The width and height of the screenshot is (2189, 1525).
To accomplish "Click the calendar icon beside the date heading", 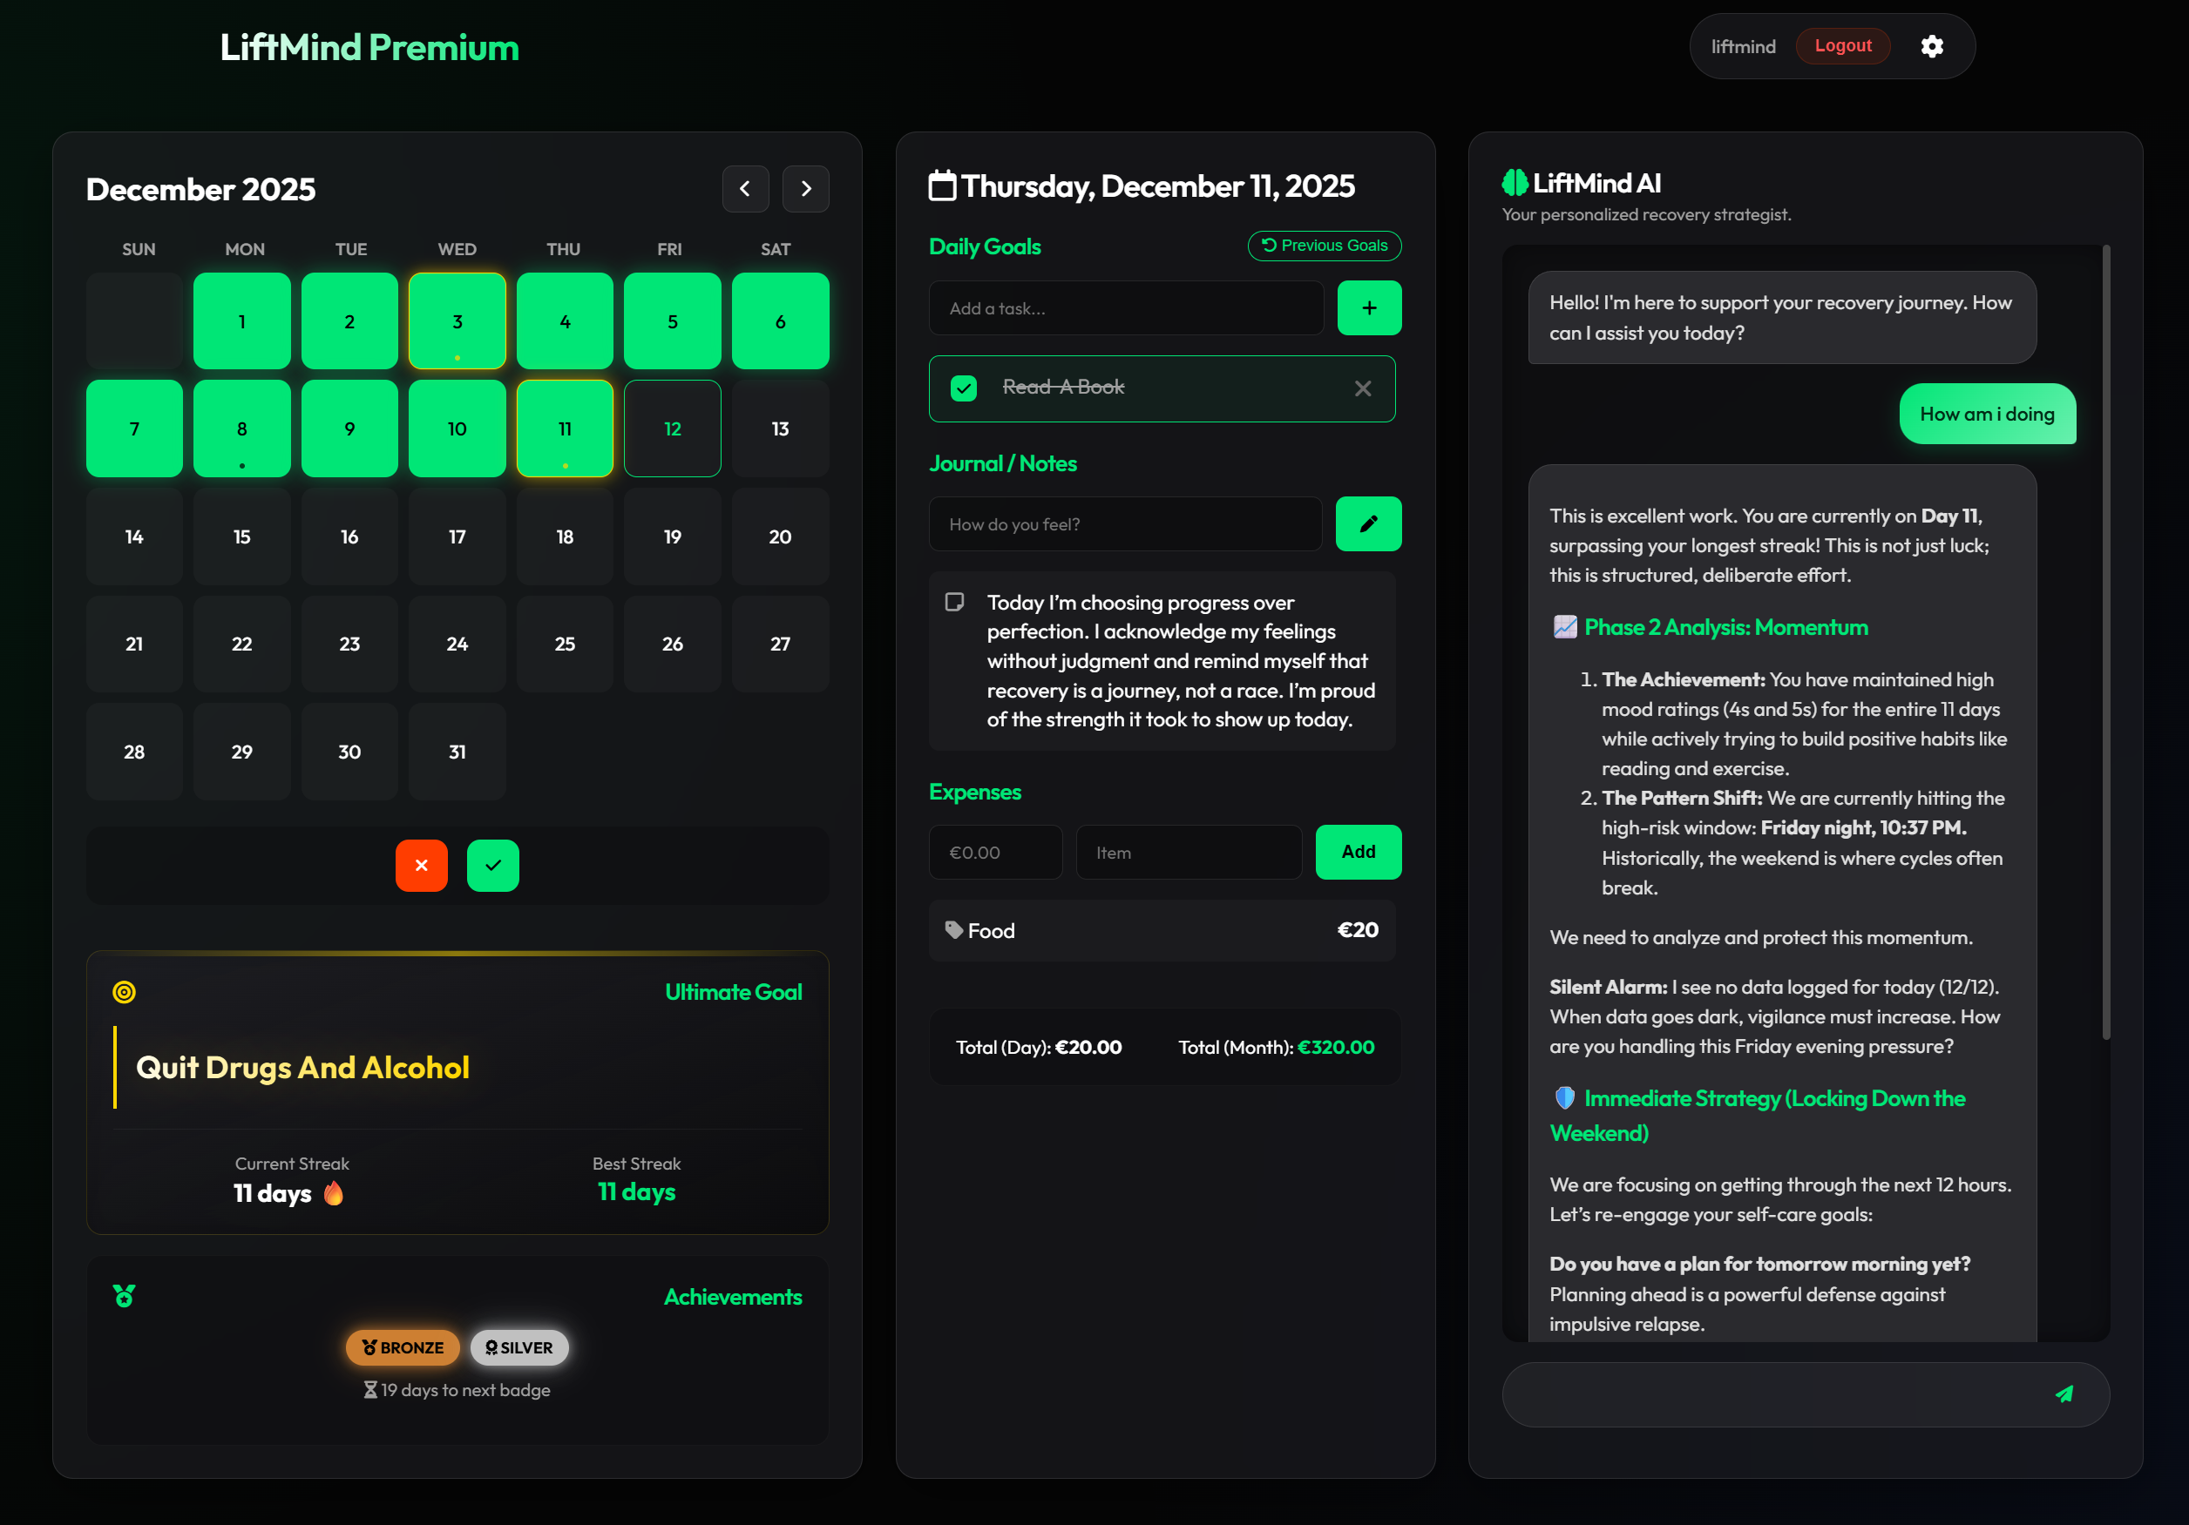I will [942, 186].
